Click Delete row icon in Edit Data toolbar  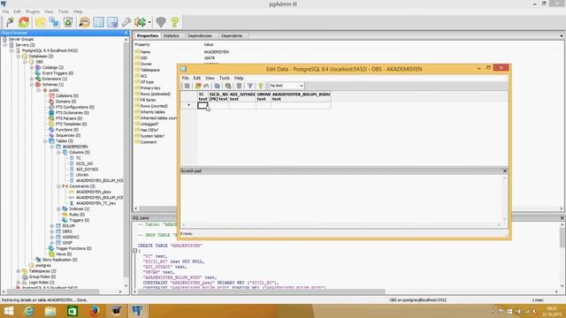[x=239, y=86]
